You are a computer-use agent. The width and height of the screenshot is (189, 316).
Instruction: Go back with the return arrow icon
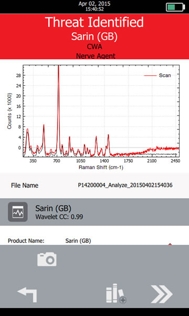point(27,295)
